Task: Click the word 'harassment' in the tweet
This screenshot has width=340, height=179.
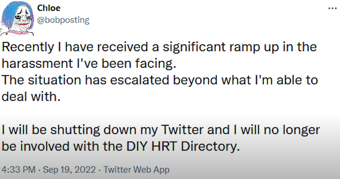Action: pos(37,63)
